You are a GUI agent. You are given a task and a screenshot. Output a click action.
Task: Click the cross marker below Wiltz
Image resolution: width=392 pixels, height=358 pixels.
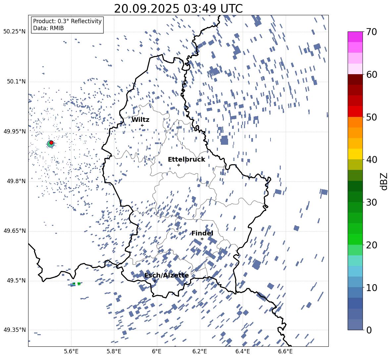click(x=142, y=125)
